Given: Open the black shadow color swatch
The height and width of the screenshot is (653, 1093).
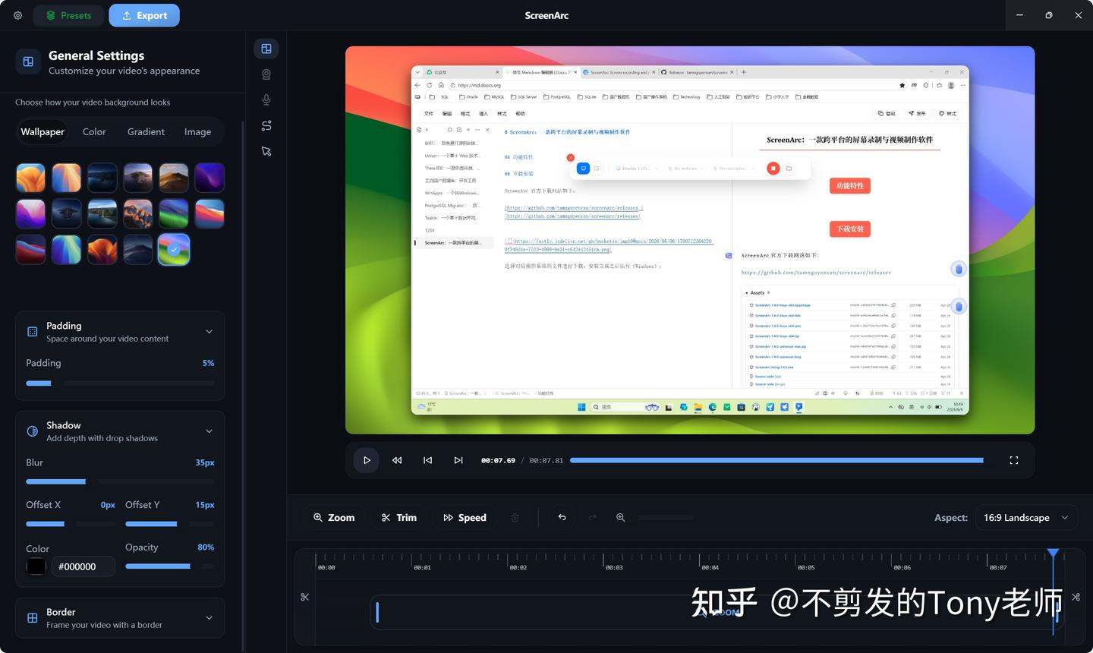Looking at the screenshot, I should (x=36, y=566).
